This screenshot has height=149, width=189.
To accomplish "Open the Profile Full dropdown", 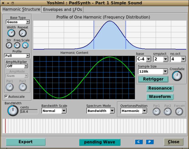I will [17, 56].
